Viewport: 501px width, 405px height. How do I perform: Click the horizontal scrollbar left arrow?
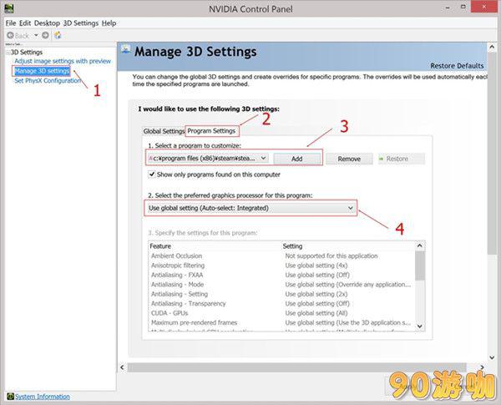pyautogui.click(x=122, y=367)
